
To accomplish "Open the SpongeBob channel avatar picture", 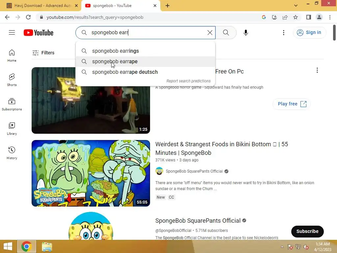I will pyautogui.click(x=91, y=226).
